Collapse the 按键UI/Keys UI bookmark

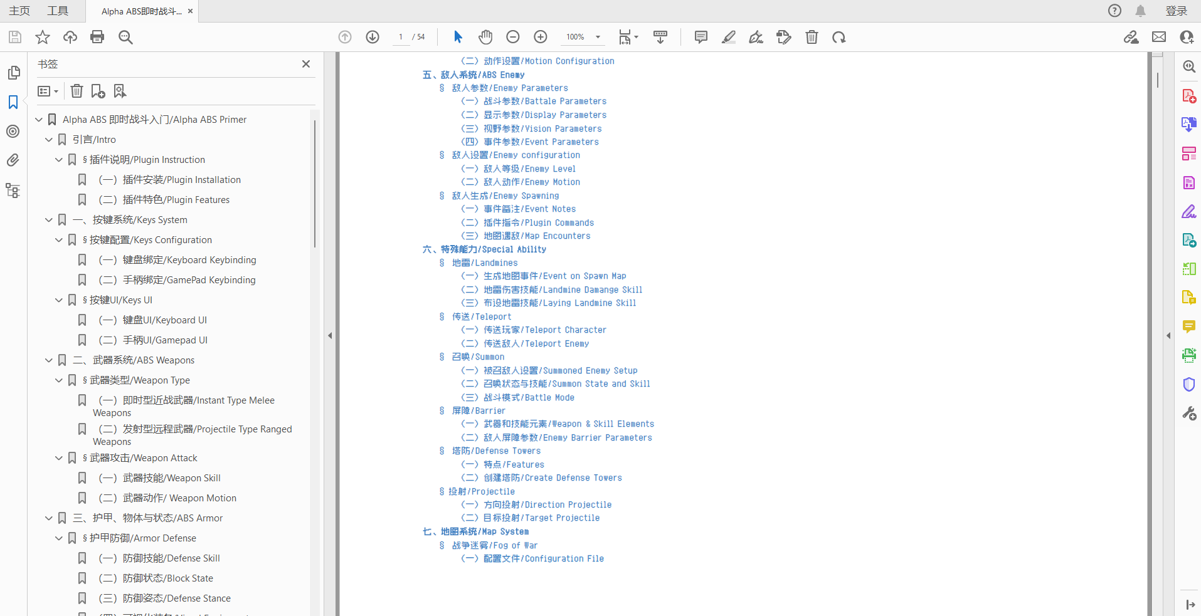pyautogui.click(x=59, y=300)
